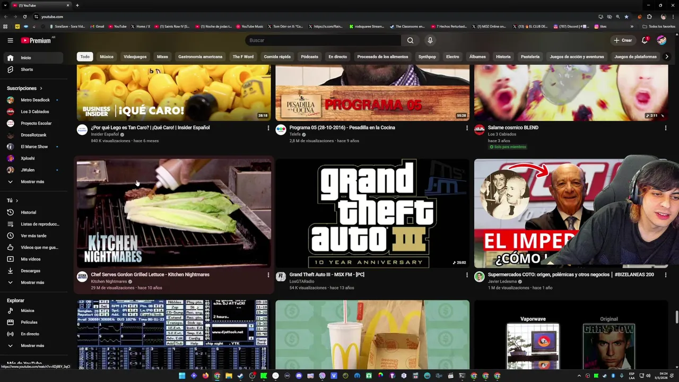Open more options for Salame cosmico BLEND
Viewport: 679px width, 382px height.
tap(665, 128)
